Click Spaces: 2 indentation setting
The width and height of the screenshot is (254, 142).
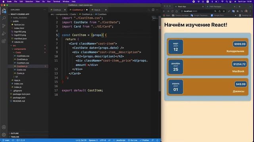pos(93,140)
